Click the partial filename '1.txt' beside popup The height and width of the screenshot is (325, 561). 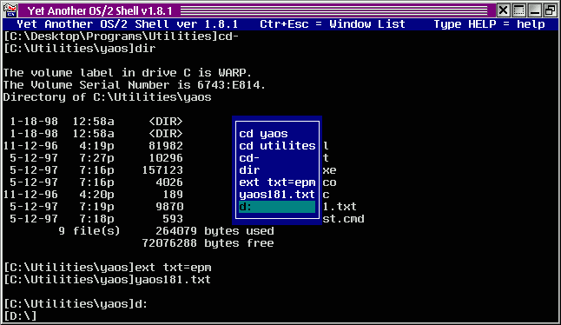[340, 207]
